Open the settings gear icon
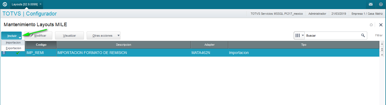386x105 pixels. tap(371, 25)
